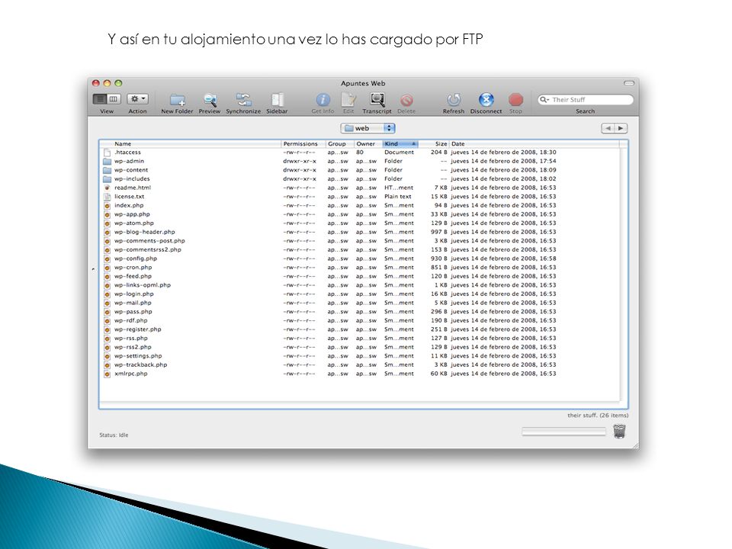Create a New Folder
Image resolution: width=732 pixels, height=549 pixels.
(178, 100)
